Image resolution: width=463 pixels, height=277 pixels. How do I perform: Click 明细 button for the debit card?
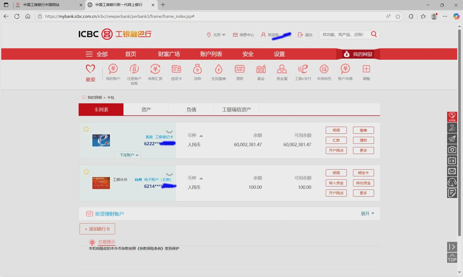pyautogui.click(x=336, y=130)
